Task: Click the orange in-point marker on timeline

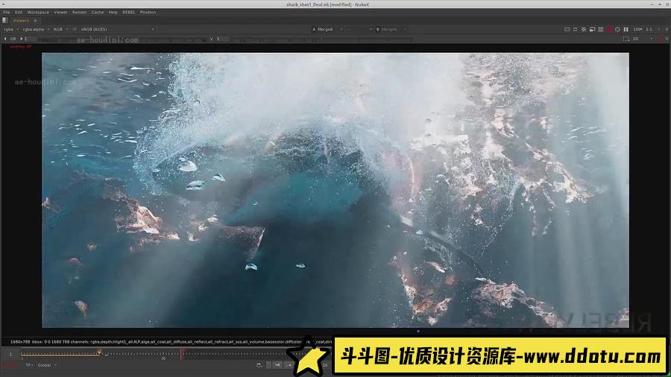Action: pyautogui.click(x=99, y=352)
